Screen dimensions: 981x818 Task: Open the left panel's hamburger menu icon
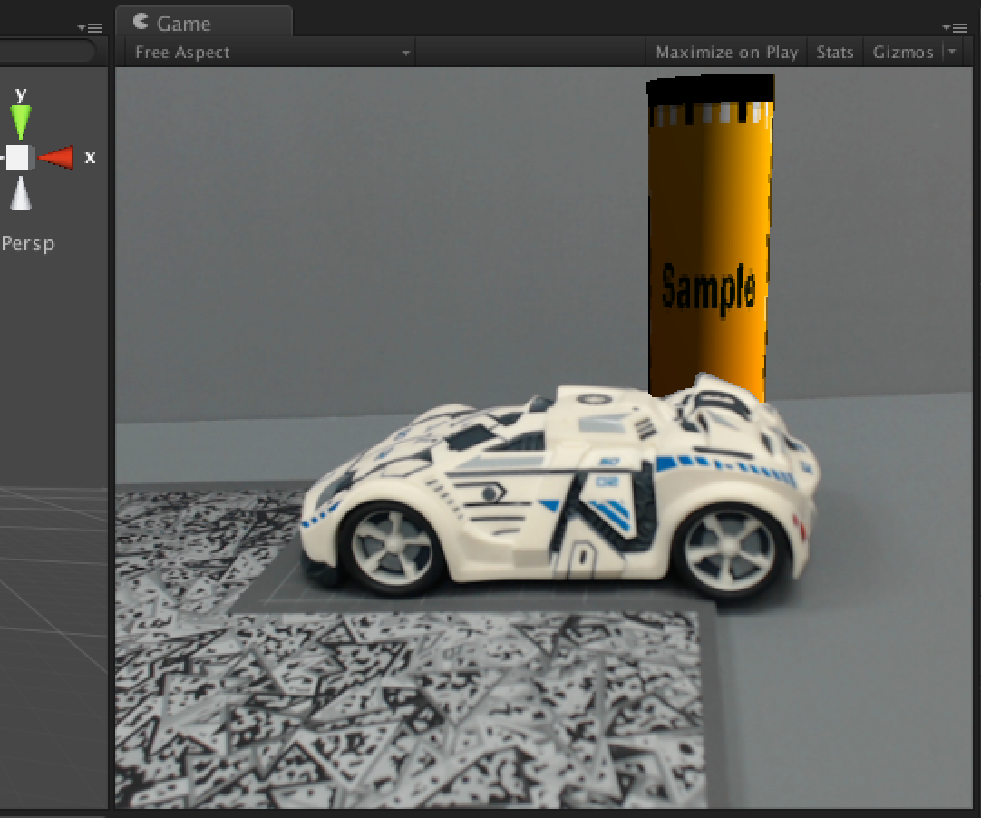[94, 27]
